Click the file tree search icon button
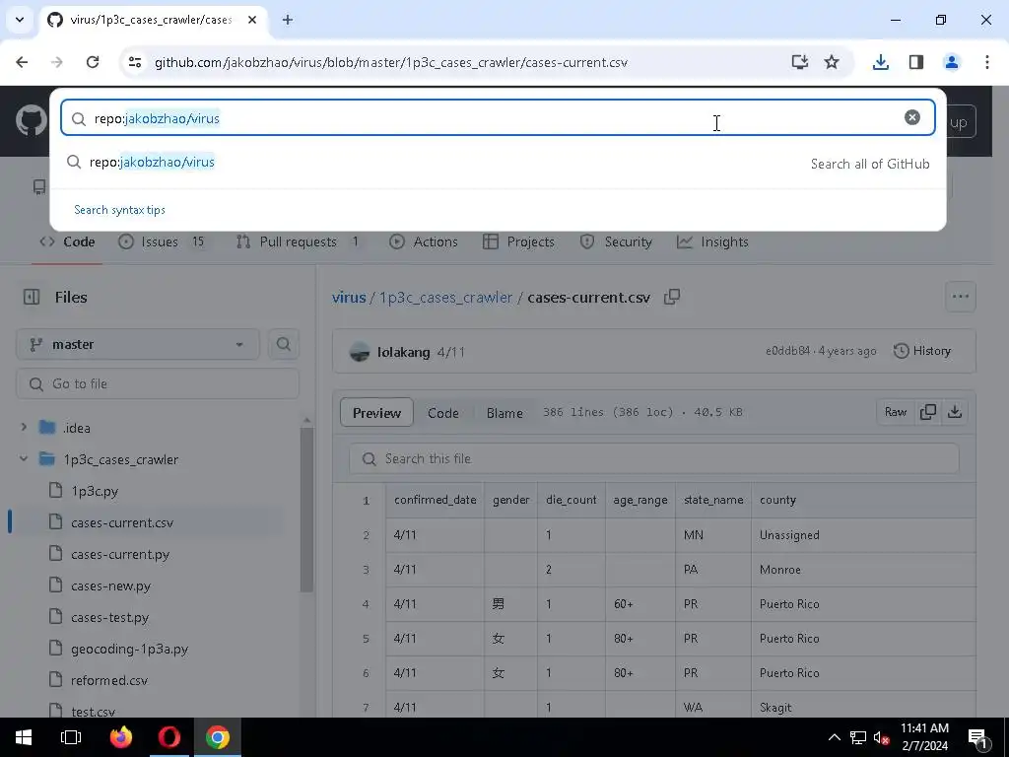1009x757 pixels. (283, 344)
